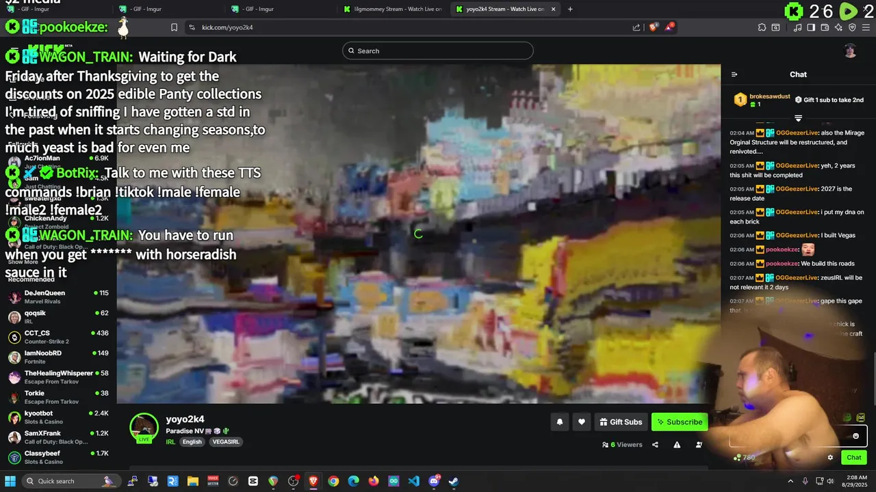Open qoqsik recommended channel
This screenshot has height=492, width=876.
[59, 317]
